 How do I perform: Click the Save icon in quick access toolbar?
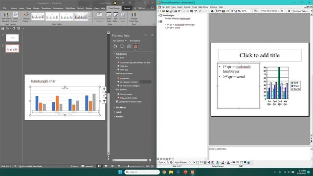click(3, 28)
